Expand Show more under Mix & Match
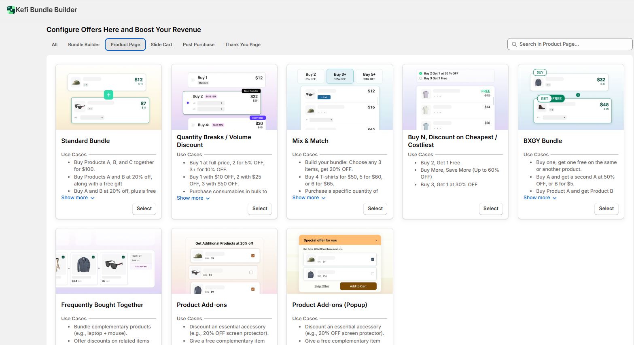634x345 pixels. point(309,198)
